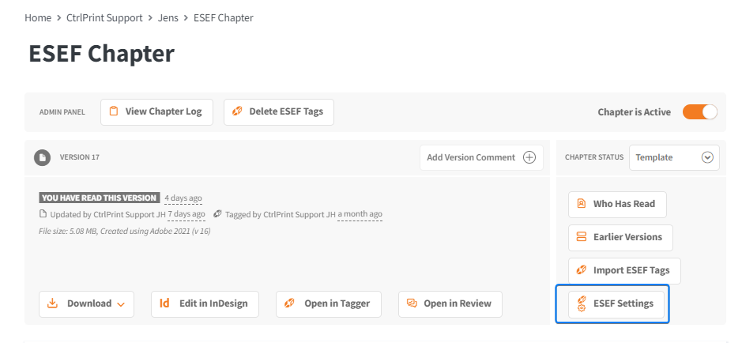Expand the Download options arrow
Image resolution: width=742 pixels, height=343 pixels.
click(x=121, y=304)
